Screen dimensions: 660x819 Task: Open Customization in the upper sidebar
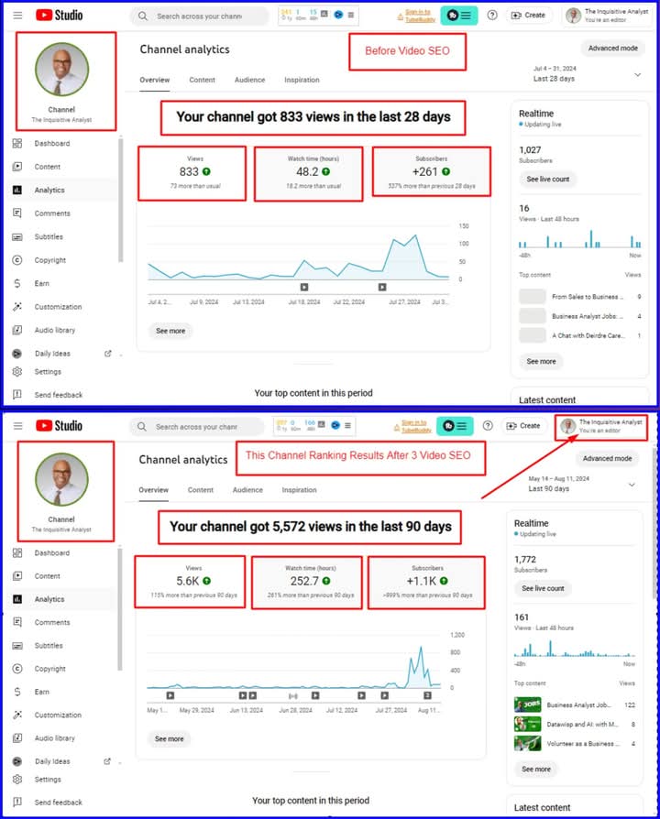[x=58, y=307]
